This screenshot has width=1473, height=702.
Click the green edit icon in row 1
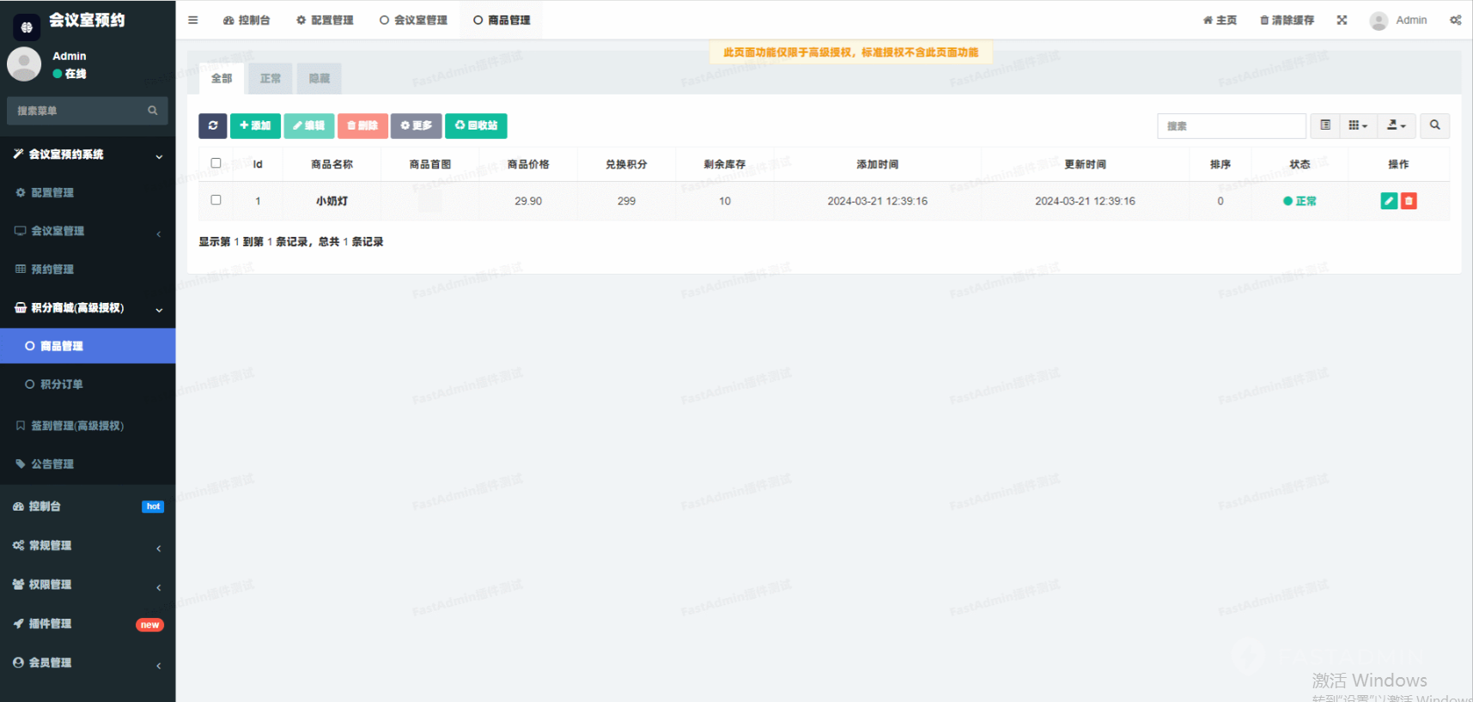1388,201
